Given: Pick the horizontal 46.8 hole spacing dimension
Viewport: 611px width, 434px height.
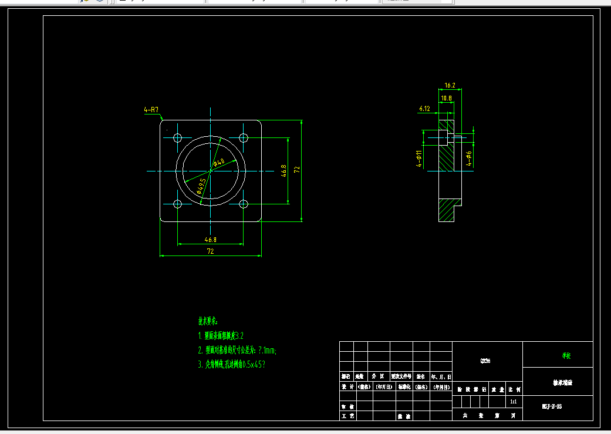Looking at the screenshot, I should point(211,240).
